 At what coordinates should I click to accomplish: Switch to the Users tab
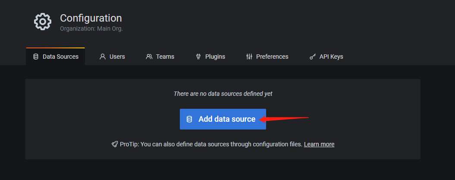click(112, 57)
